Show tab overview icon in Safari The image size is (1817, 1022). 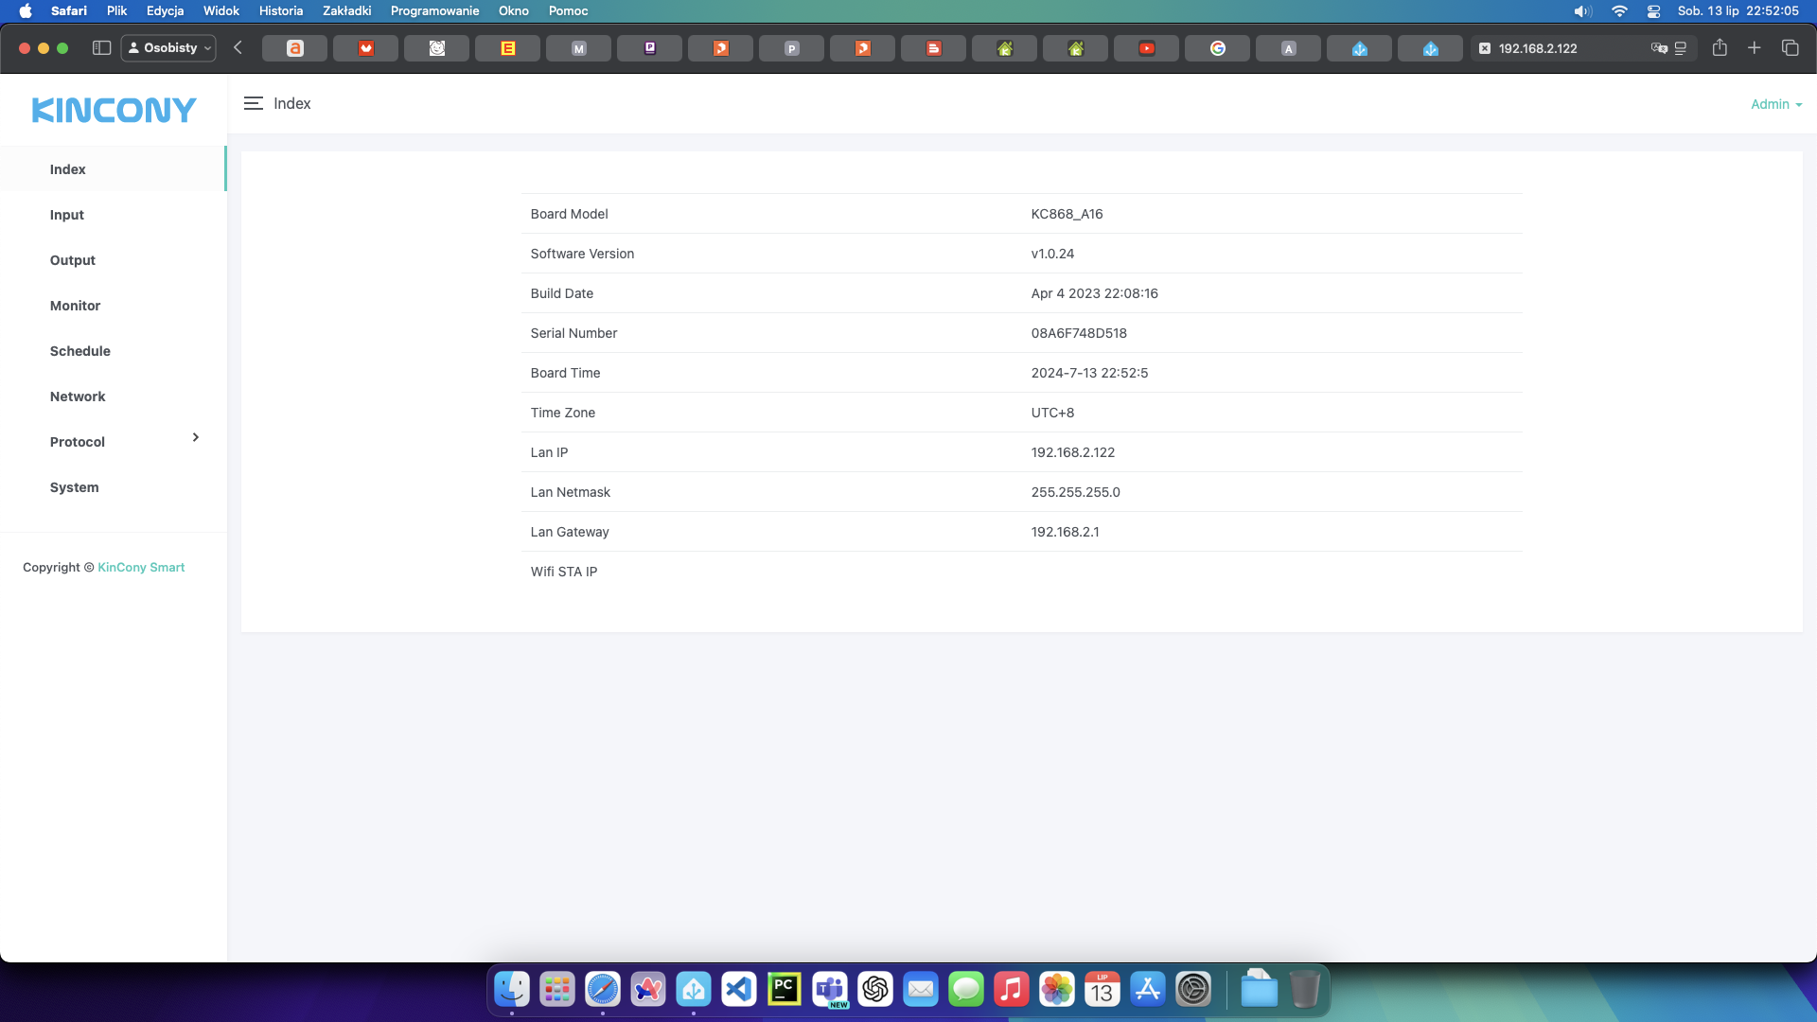[x=1790, y=48]
